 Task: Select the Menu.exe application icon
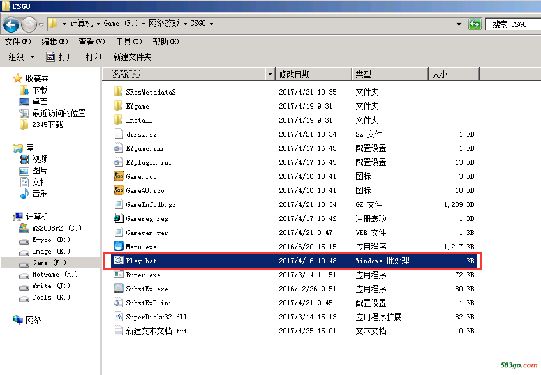coord(119,247)
